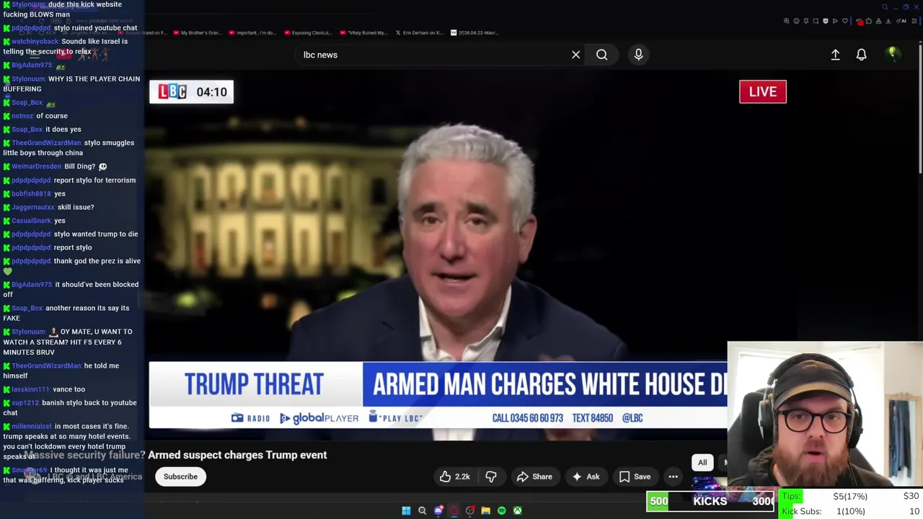Image resolution: width=923 pixels, height=519 pixels.
Task: Click the tab search icon near the window controls
Action: 885,7
